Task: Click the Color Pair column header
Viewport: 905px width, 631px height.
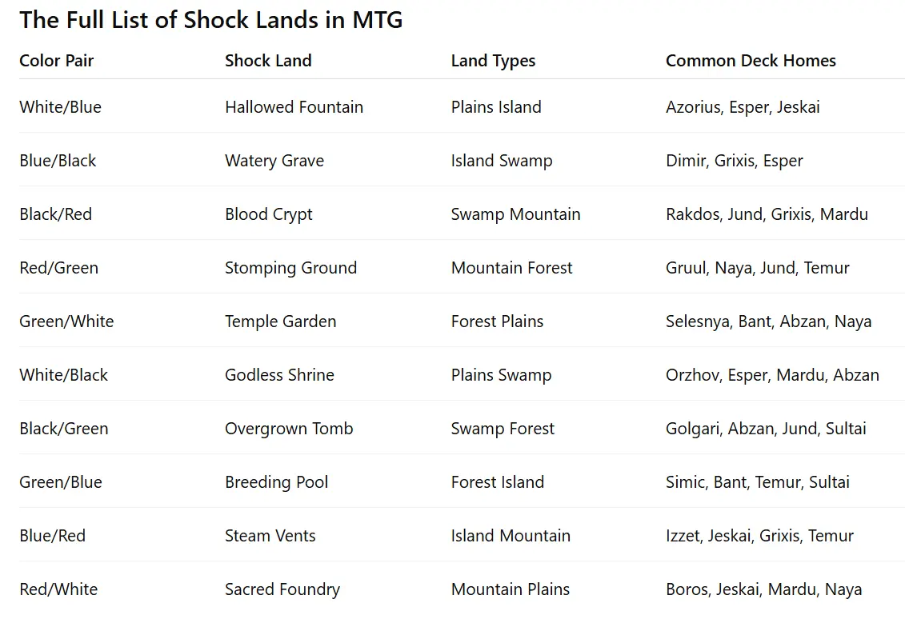Action: click(x=56, y=61)
